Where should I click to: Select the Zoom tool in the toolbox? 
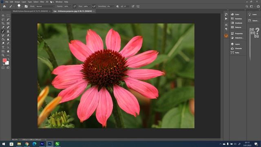(3, 56)
